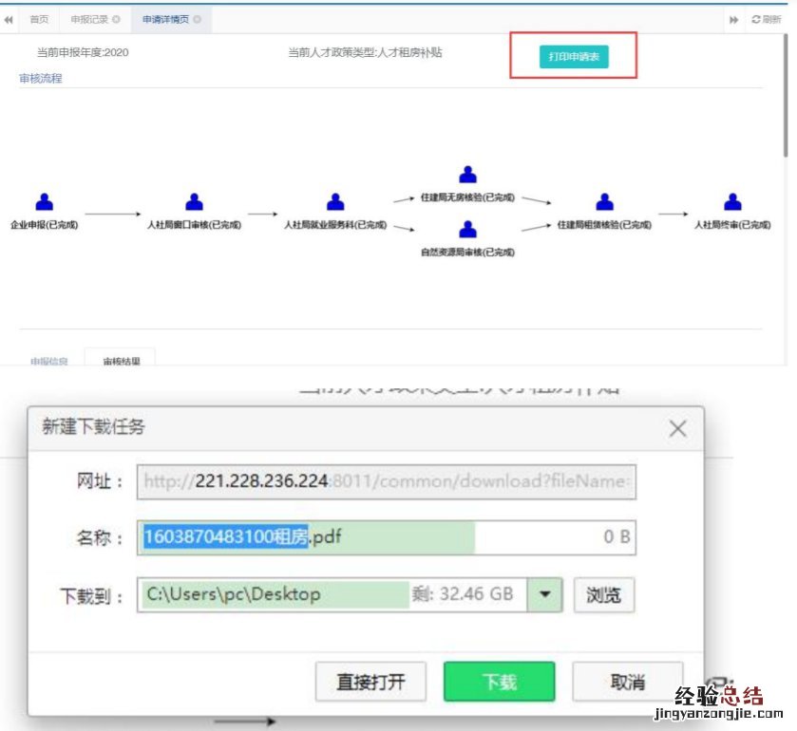Click the 名称 file name field

point(387,537)
